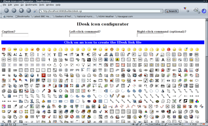Pick the blue checkmark icon
The height and width of the screenshot is (126, 208).
point(100,112)
